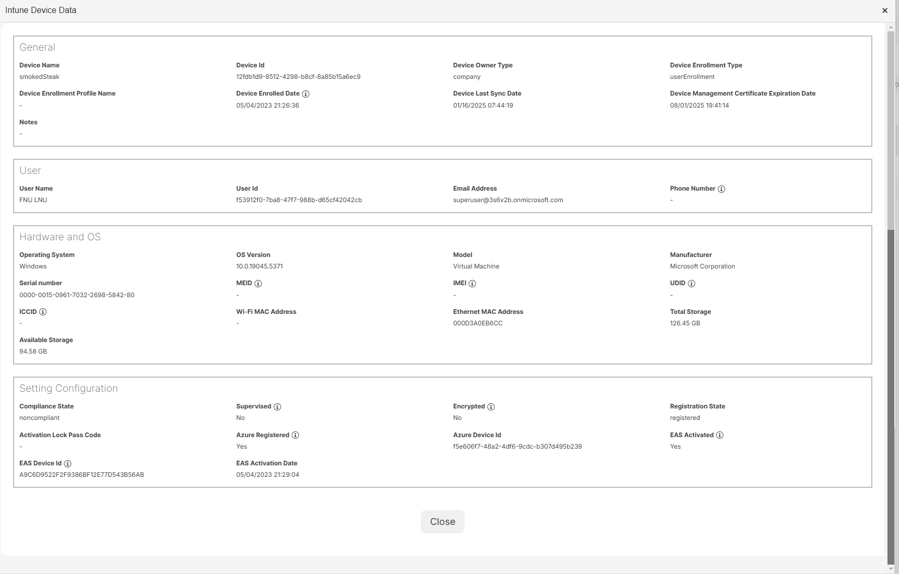Click user name value FNU LNU

tap(33, 200)
